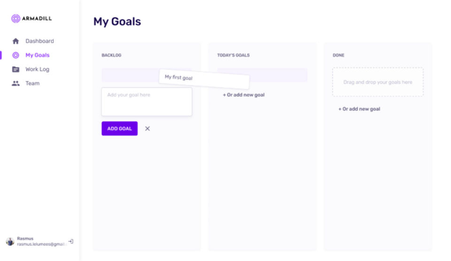The image size is (451, 261).
Task: Go to the Work Log section
Action: (x=37, y=70)
